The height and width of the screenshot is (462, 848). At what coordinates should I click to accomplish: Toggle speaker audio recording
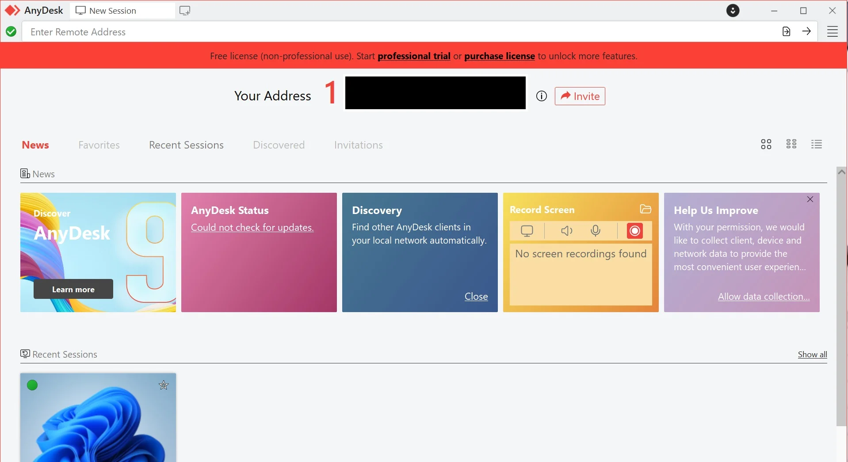(566, 231)
